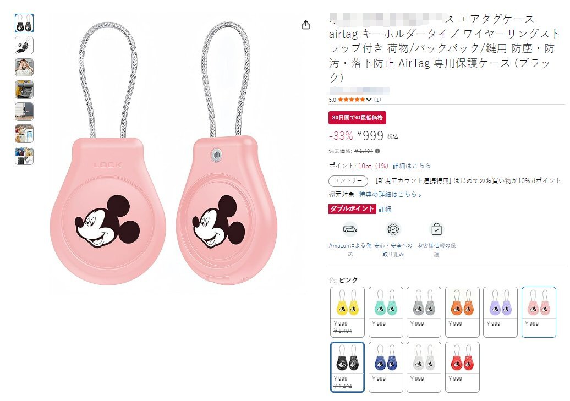Click the customer information protection bag icon
This screenshot has height=401, width=570.
(436, 229)
